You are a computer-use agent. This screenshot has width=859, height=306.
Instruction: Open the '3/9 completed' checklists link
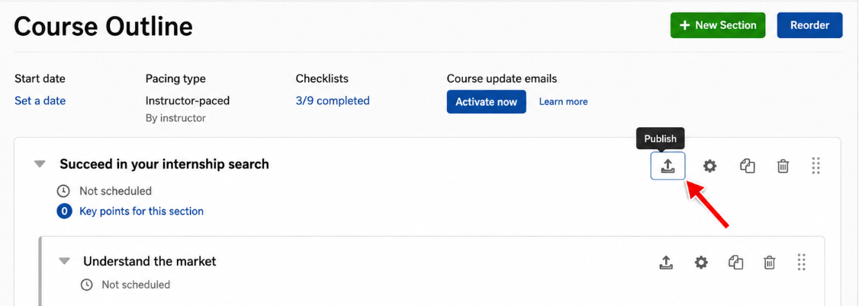tap(333, 100)
